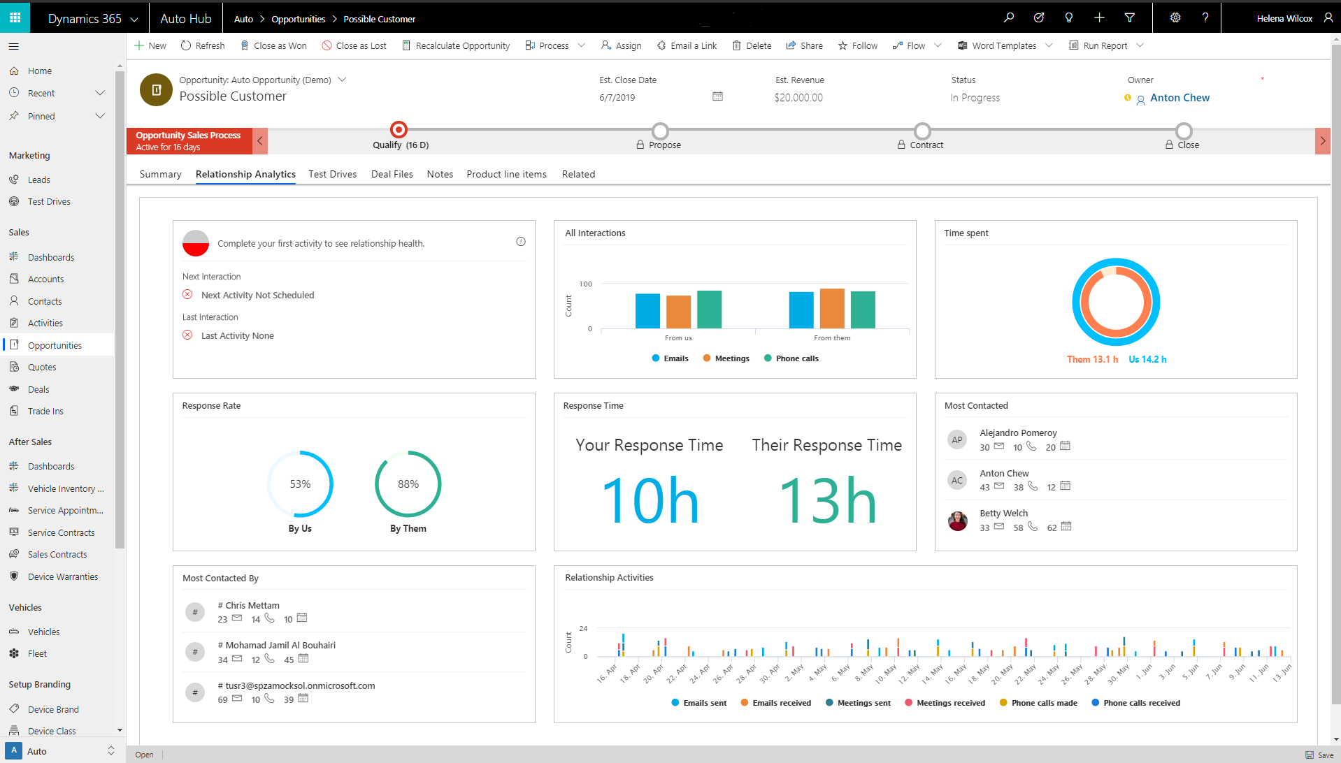Click the Est. Close Date calendar icon
The height and width of the screenshot is (763, 1341).
coord(717,96)
